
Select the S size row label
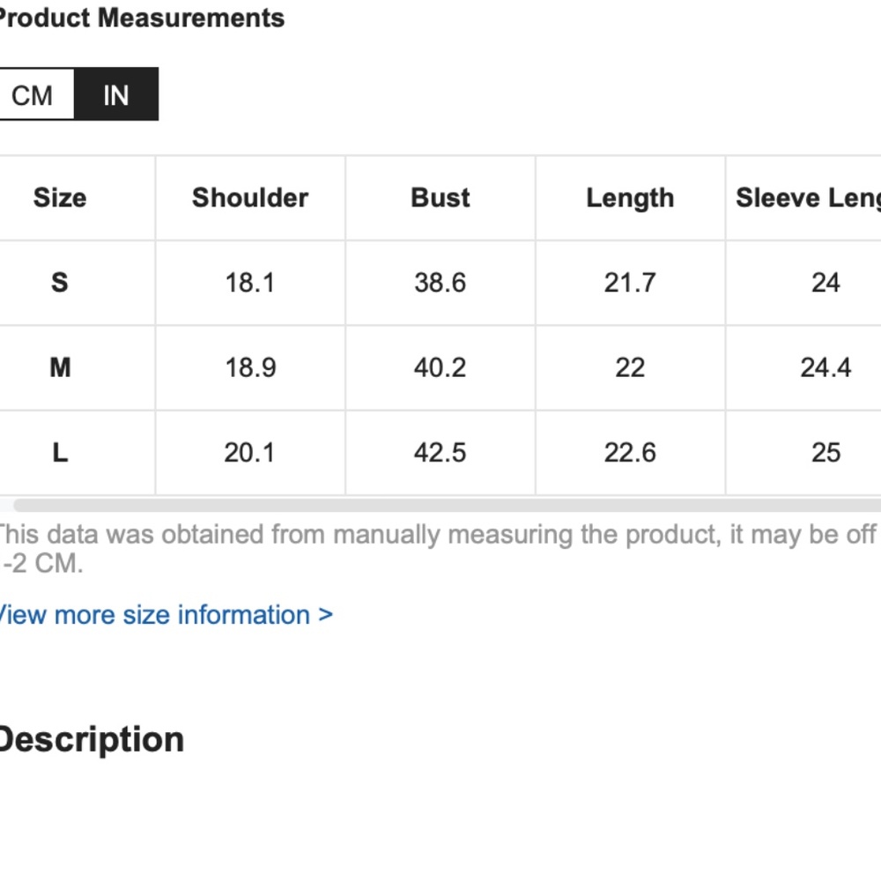pyautogui.click(x=60, y=283)
